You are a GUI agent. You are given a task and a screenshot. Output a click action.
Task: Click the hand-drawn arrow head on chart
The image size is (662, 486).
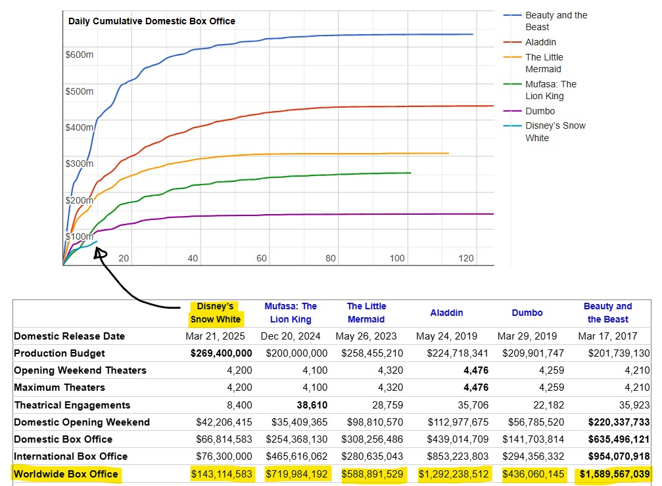[x=101, y=255]
